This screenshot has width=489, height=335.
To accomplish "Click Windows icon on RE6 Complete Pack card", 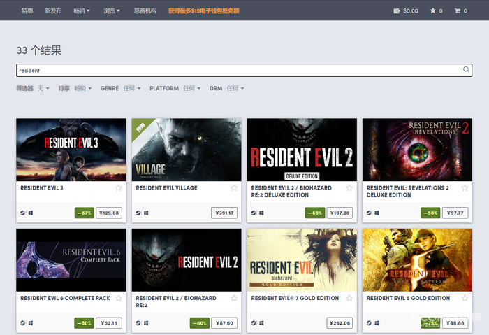I will [x=31, y=323].
